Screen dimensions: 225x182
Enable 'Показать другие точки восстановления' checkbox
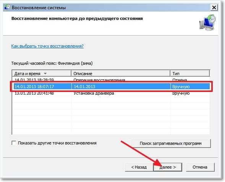14,143
